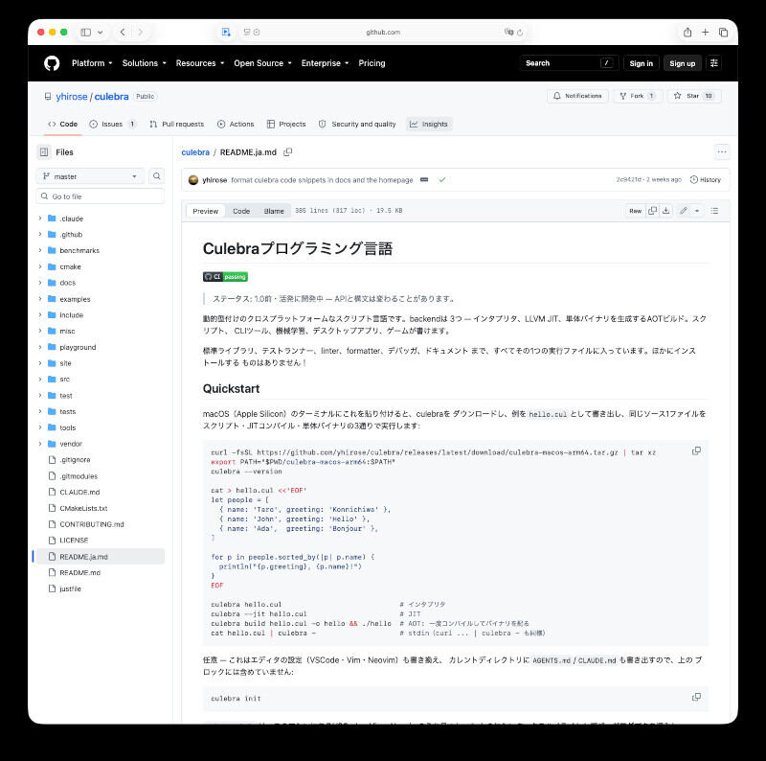The image size is (766, 761).
Task: Open CMakeLists.txt in file tree
Action: [83, 508]
